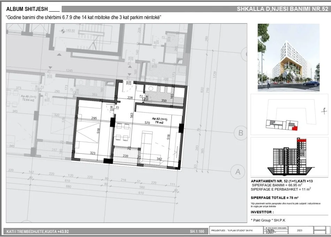Viewport: 331px width, 237px height.
Task: Click the grid axis marker A circle
Action: (x=238, y=171)
